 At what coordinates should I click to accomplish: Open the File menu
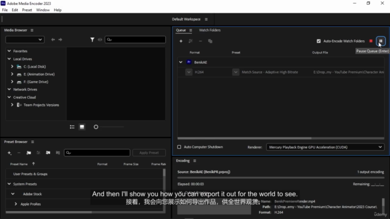point(5,10)
